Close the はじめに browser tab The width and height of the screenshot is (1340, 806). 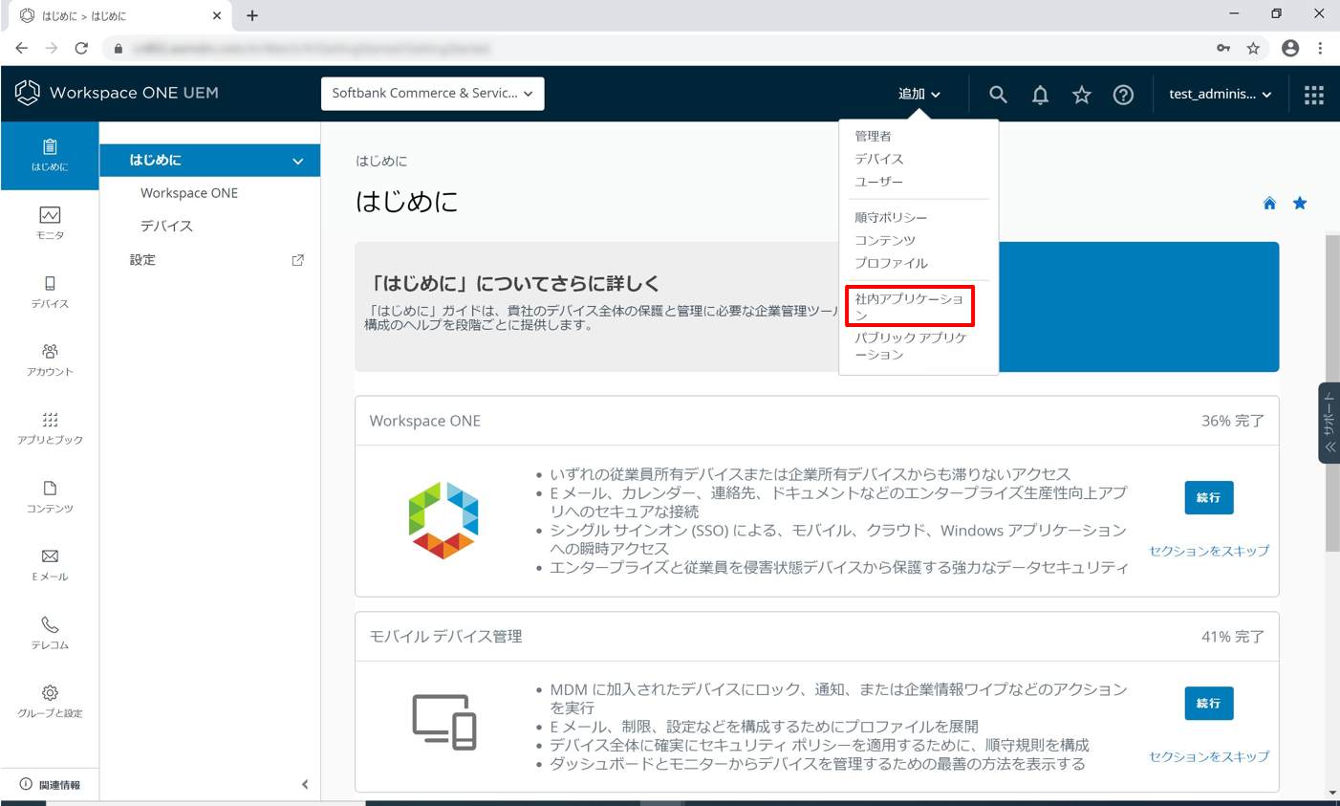[217, 15]
